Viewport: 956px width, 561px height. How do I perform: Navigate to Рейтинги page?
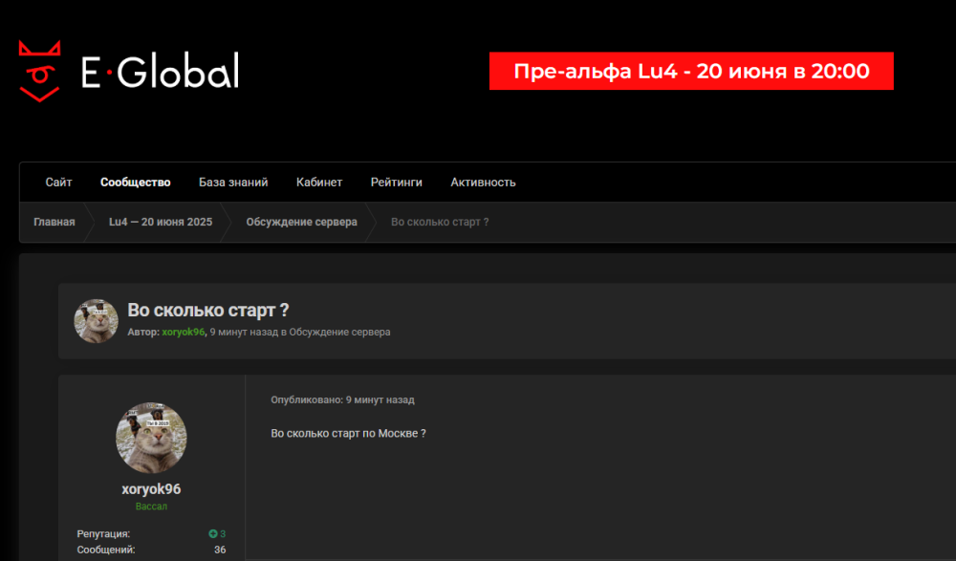pyautogui.click(x=396, y=183)
